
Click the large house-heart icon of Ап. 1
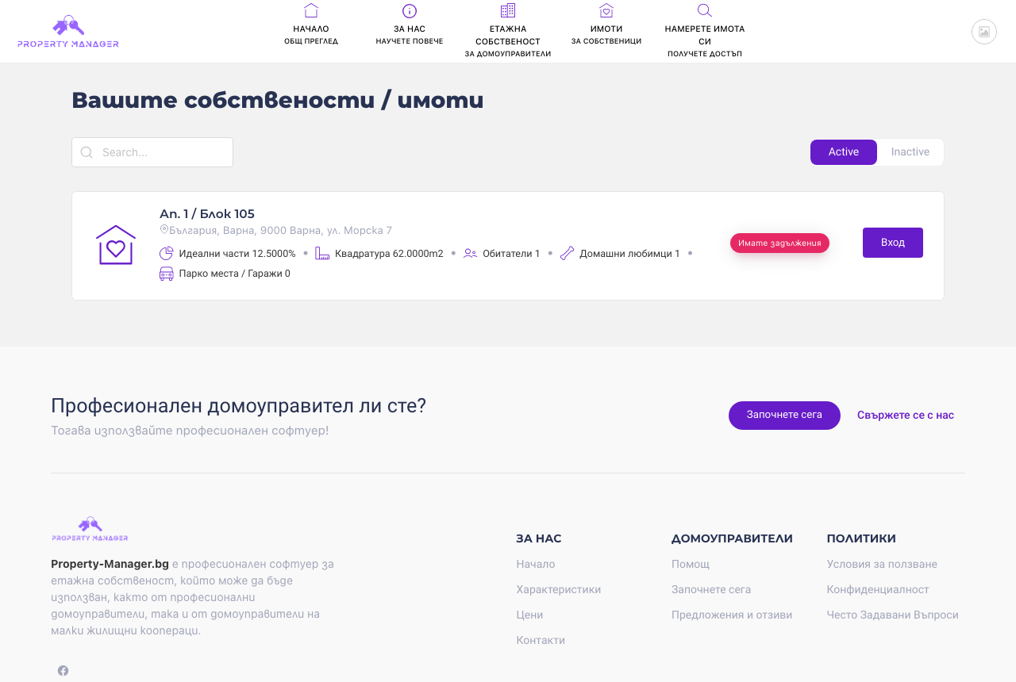coord(116,245)
